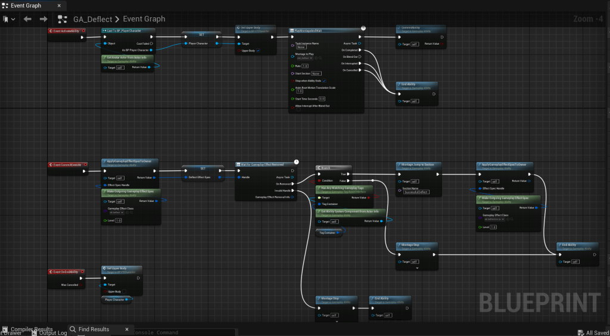The image size is (610, 336).
Task: Switch to the Find Results tab
Action: click(x=94, y=329)
